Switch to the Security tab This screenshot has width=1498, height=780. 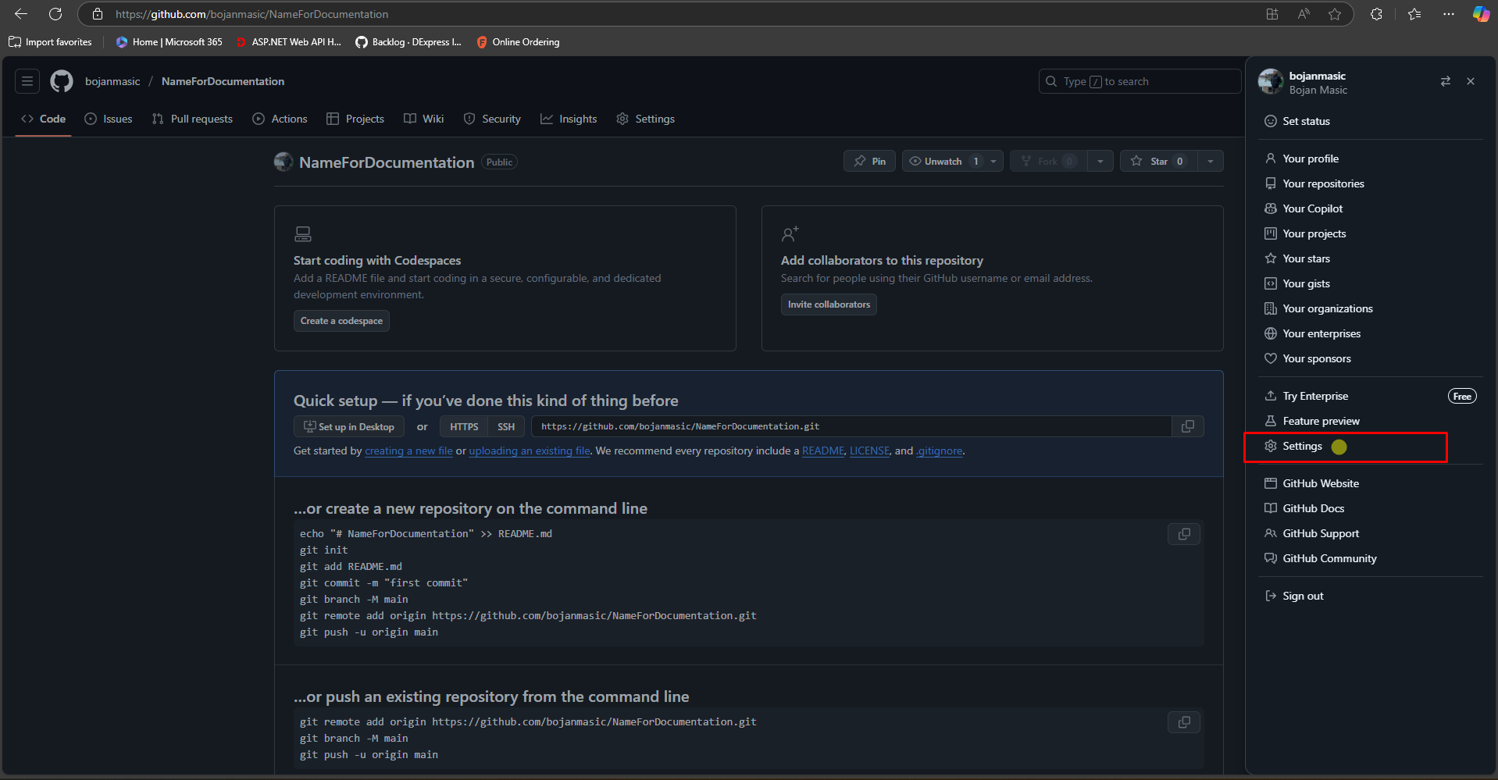[492, 119]
